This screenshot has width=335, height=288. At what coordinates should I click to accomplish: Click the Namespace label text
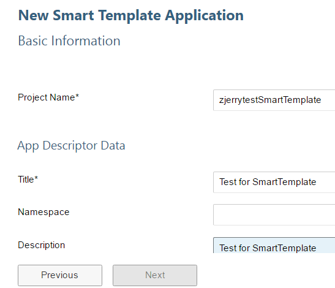click(43, 212)
